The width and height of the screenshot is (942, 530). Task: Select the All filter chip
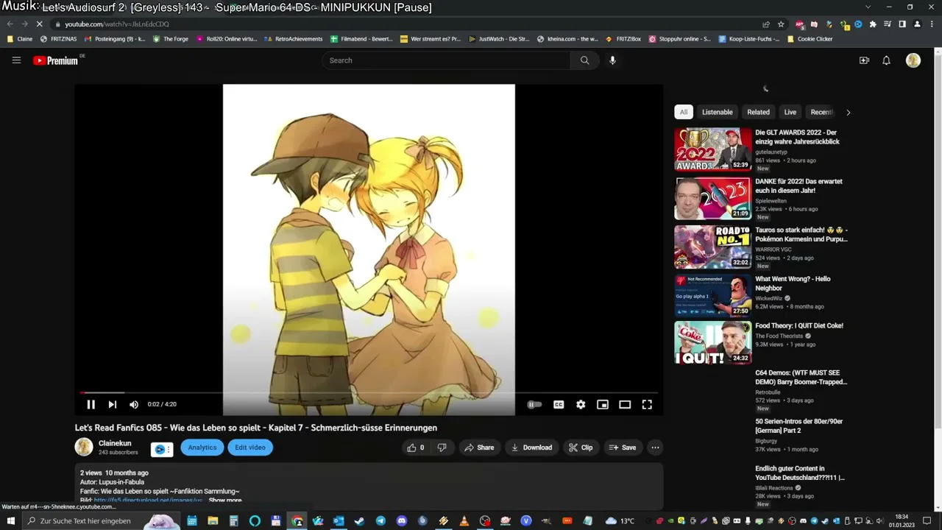[x=684, y=112]
